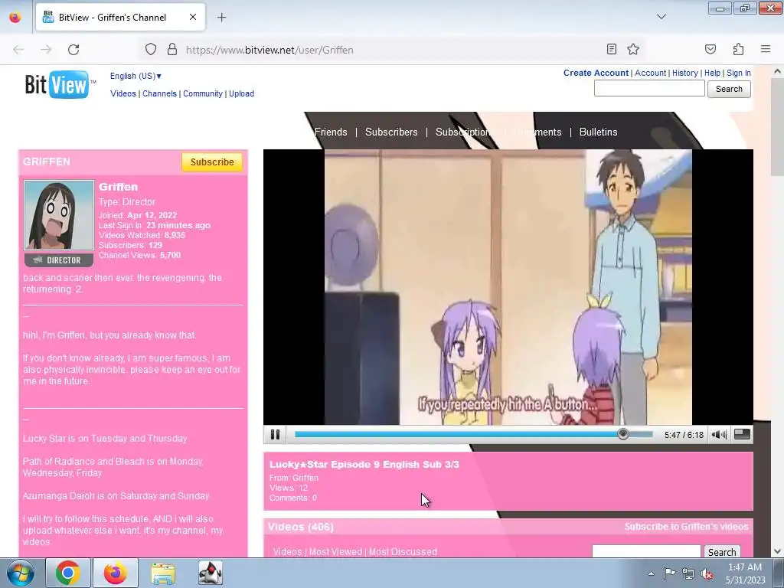Image resolution: width=784 pixels, height=588 pixels.
Task: Open the Community link
Action: (x=202, y=93)
